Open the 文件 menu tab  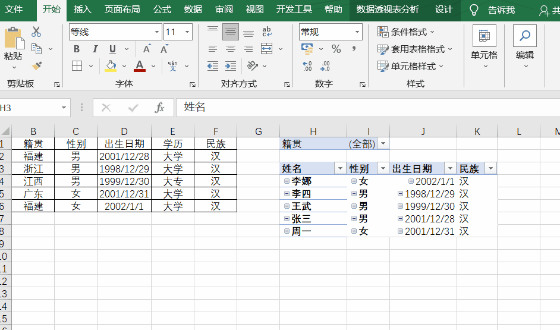tap(14, 10)
